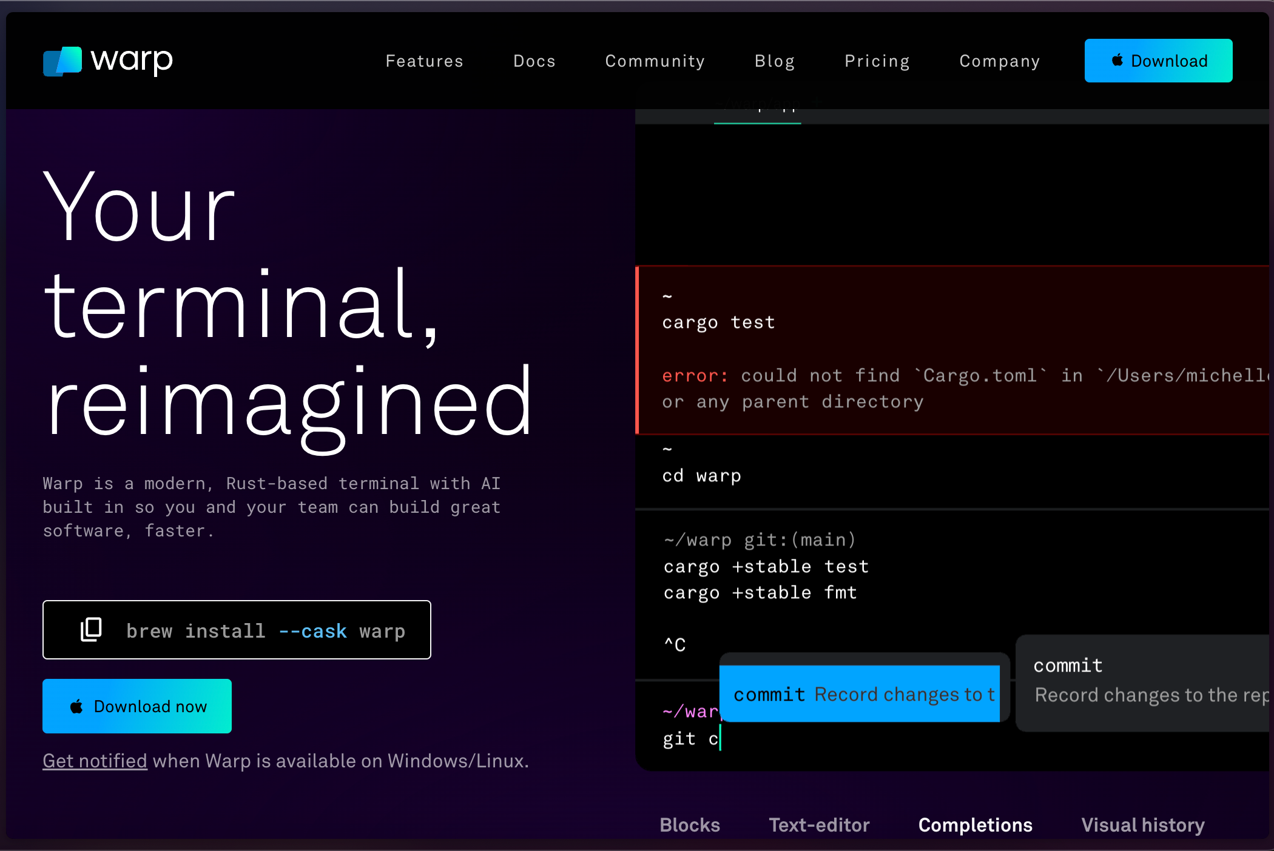The height and width of the screenshot is (851, 1274).
Task: Open the Features menu
Action: 424,61
